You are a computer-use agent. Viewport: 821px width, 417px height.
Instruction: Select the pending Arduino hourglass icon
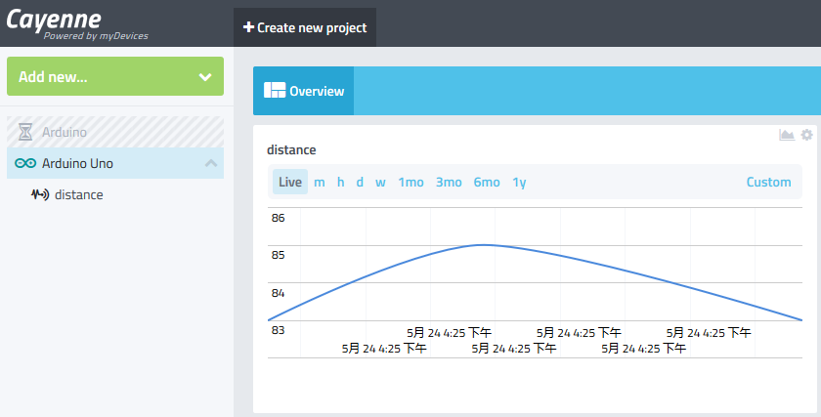25,132
